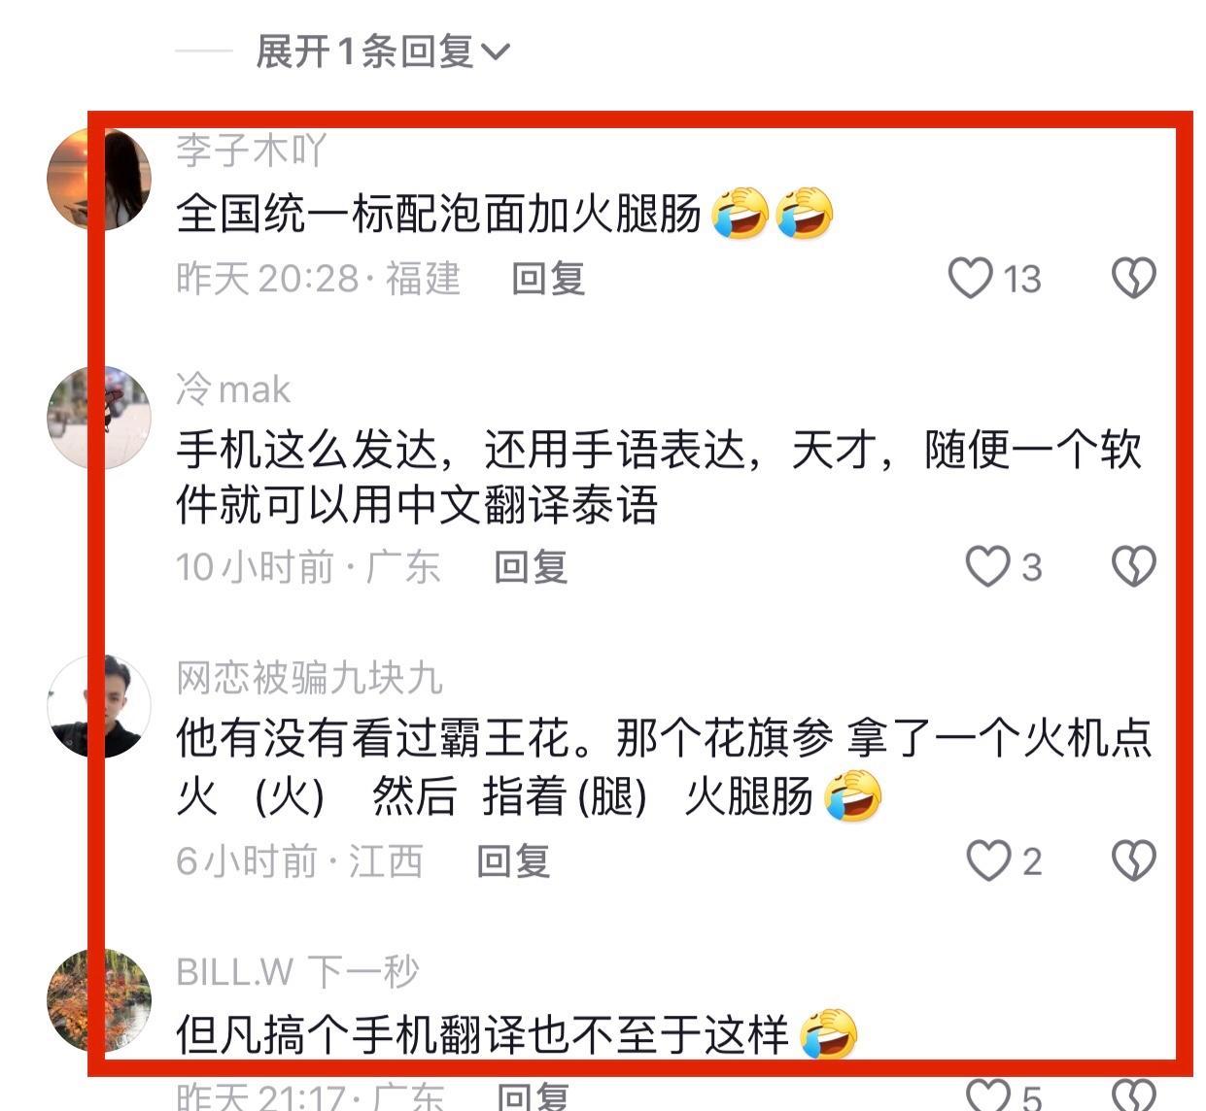Image resolution: width=1206 pixels, height=1111 pixels.
Task: Like 网恋被骗九块九's comment with heart
Action: point(988,860)
